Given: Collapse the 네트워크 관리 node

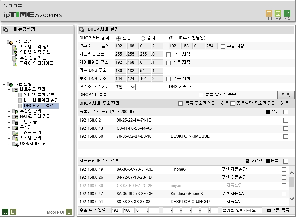Looking at the screenshot, I should [x=9, y=89].
